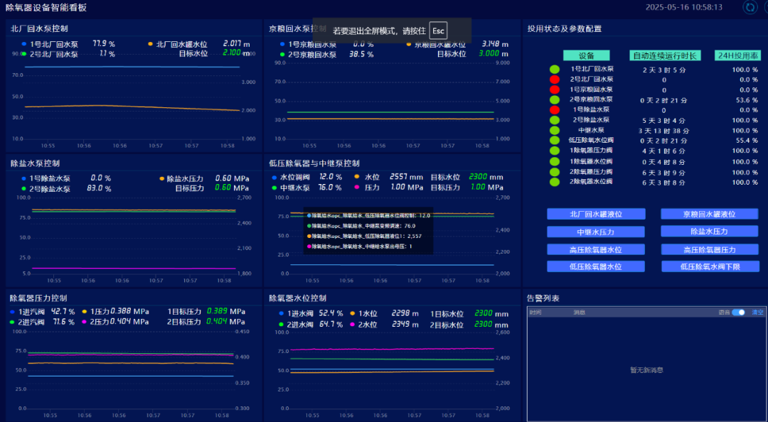
Task: Click the 自动连续运行时长 column header
Action: [665, 56]
